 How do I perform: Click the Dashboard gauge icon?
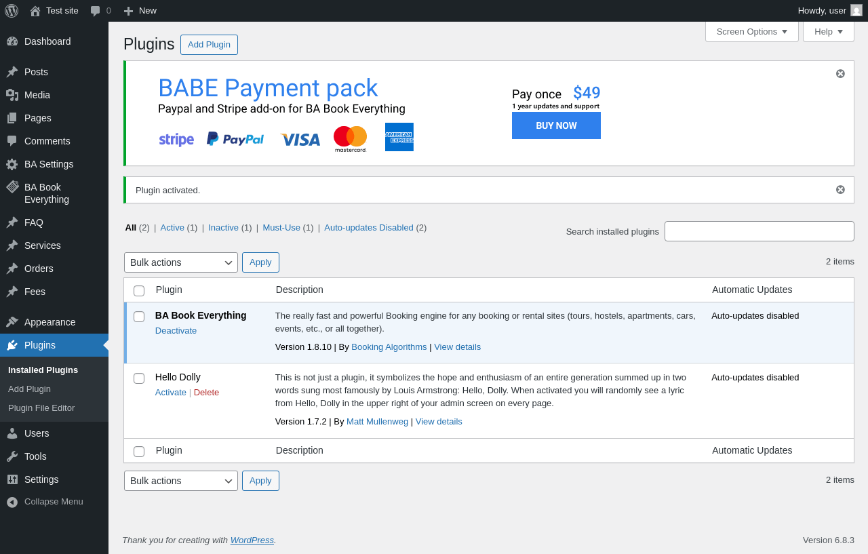click(x=12, y=41)
